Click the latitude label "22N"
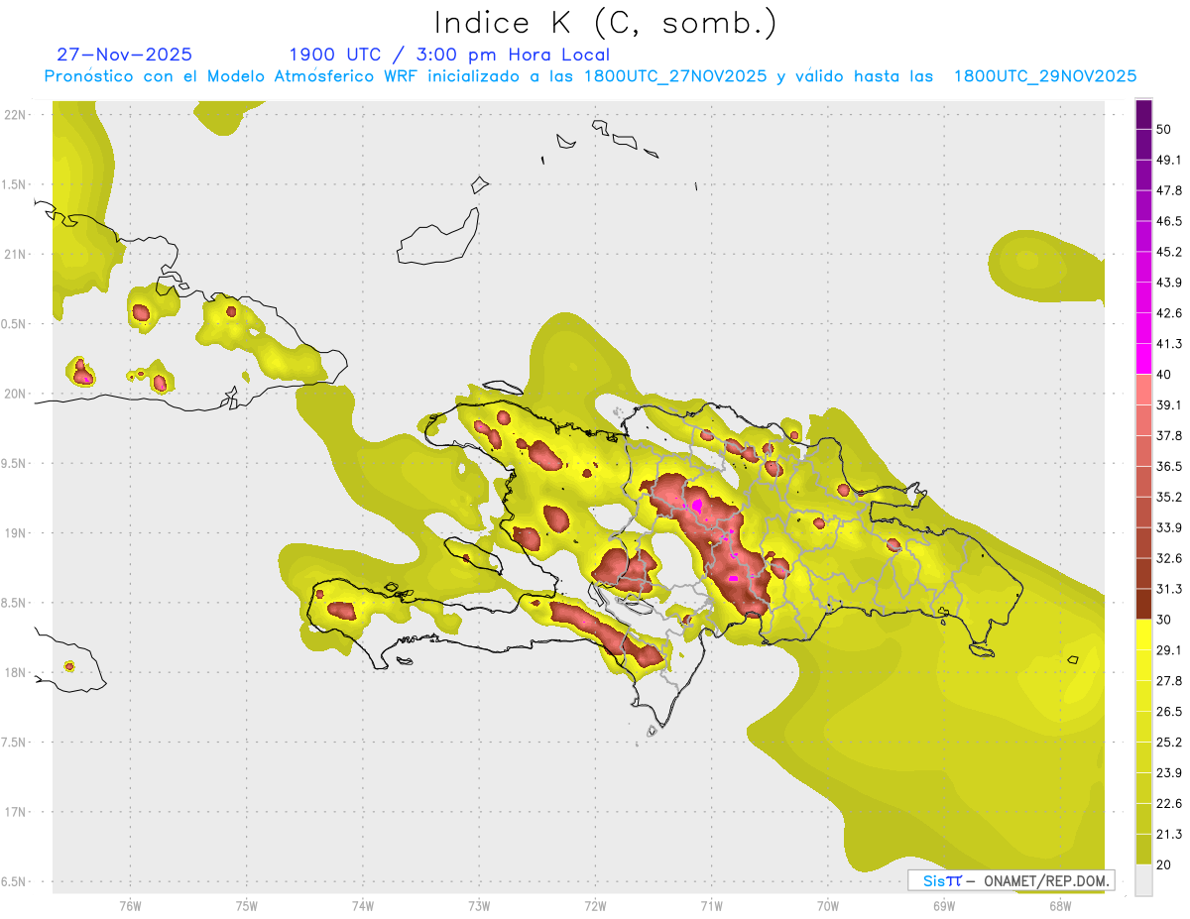Screen dimensions: 1190x919 [x=15, y=115]
